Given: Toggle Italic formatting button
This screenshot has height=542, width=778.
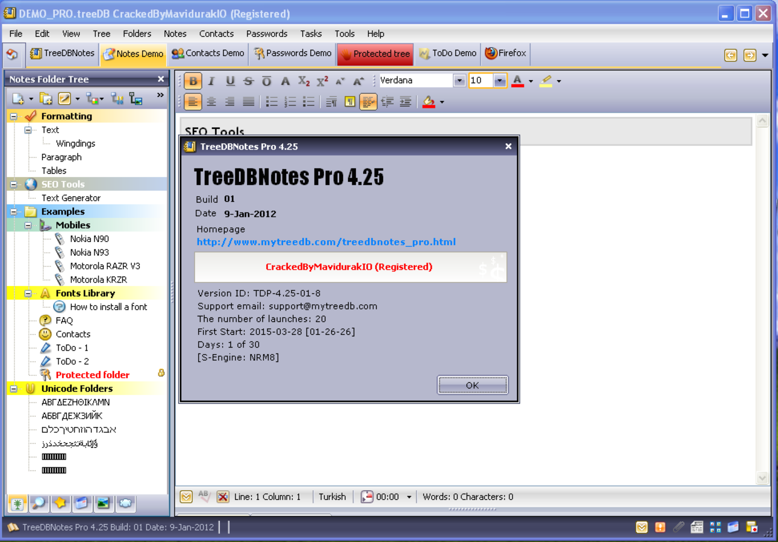Looking at the screenshot, I should tap(211, 81).
